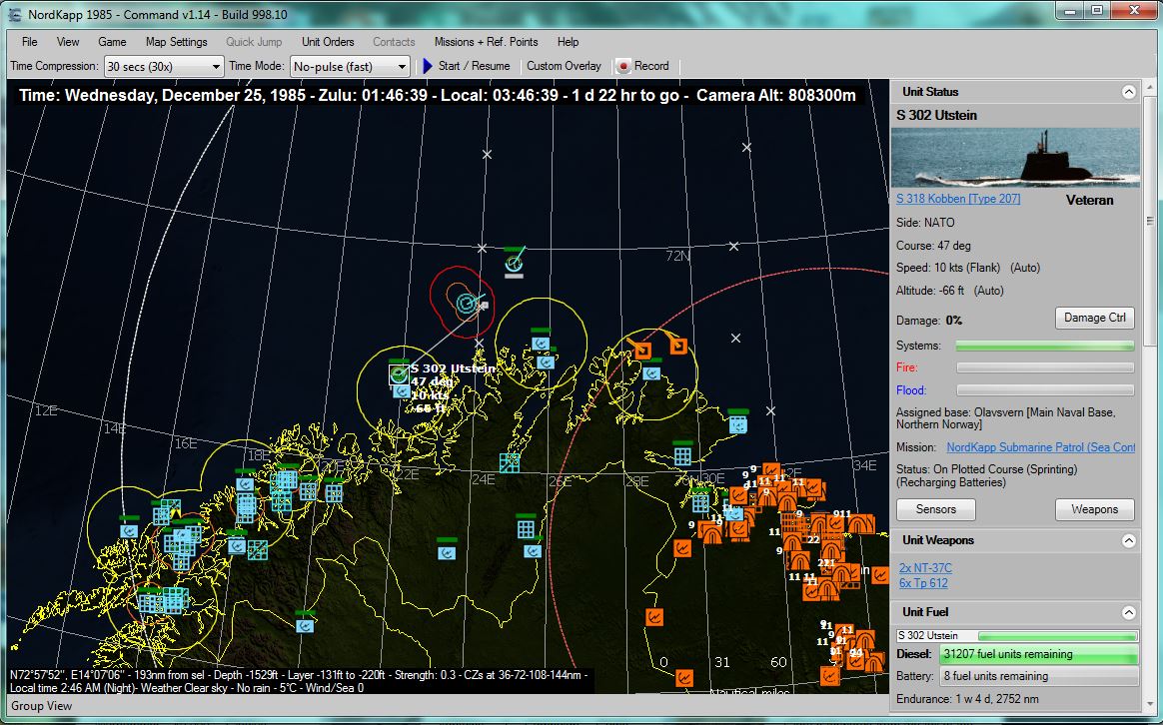Select the cyan heading-line unit left of the 72N label
This screenshot has height=725, width=1163.
(x=514, y=263)
